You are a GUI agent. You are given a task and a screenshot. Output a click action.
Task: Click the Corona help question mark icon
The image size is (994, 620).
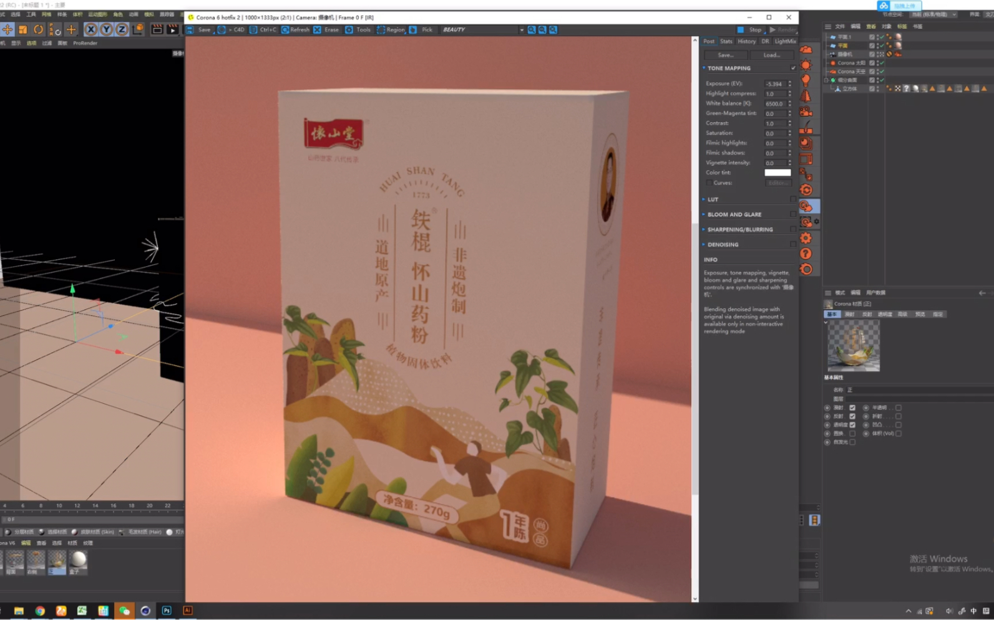point(806,254)
